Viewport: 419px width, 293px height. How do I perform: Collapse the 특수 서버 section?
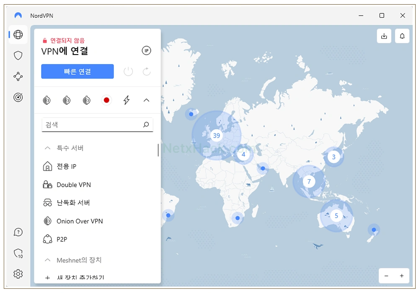(48, 148)
